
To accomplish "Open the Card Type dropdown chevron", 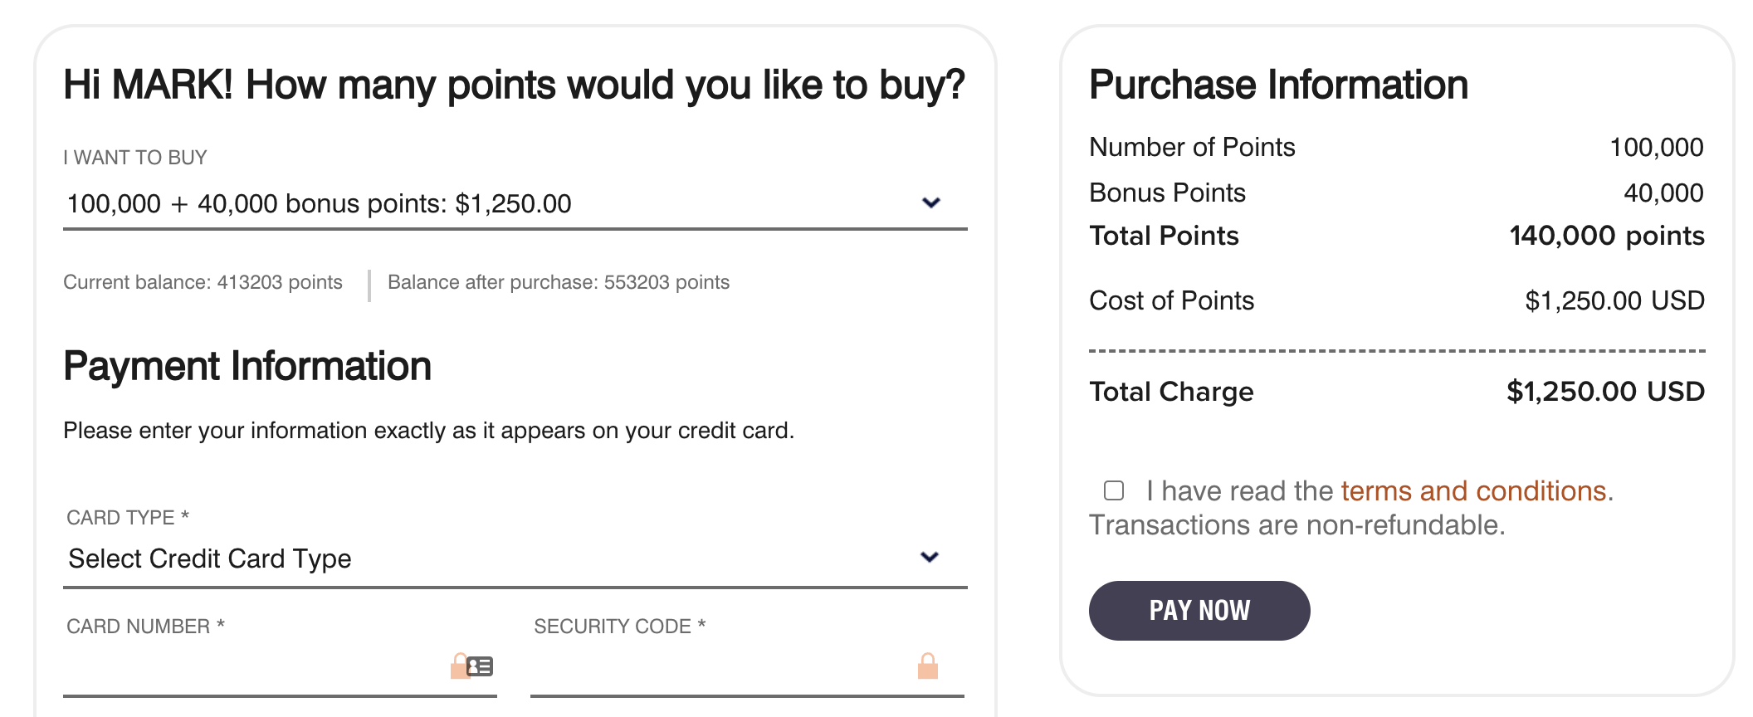I will click(x=930, y=557).
